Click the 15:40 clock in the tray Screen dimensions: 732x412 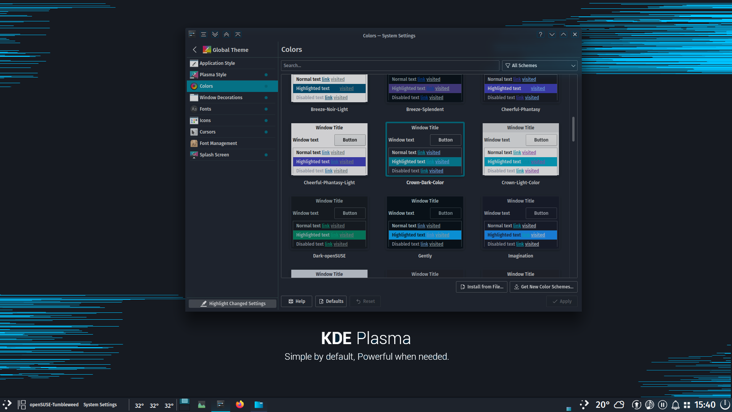point(705,405)
